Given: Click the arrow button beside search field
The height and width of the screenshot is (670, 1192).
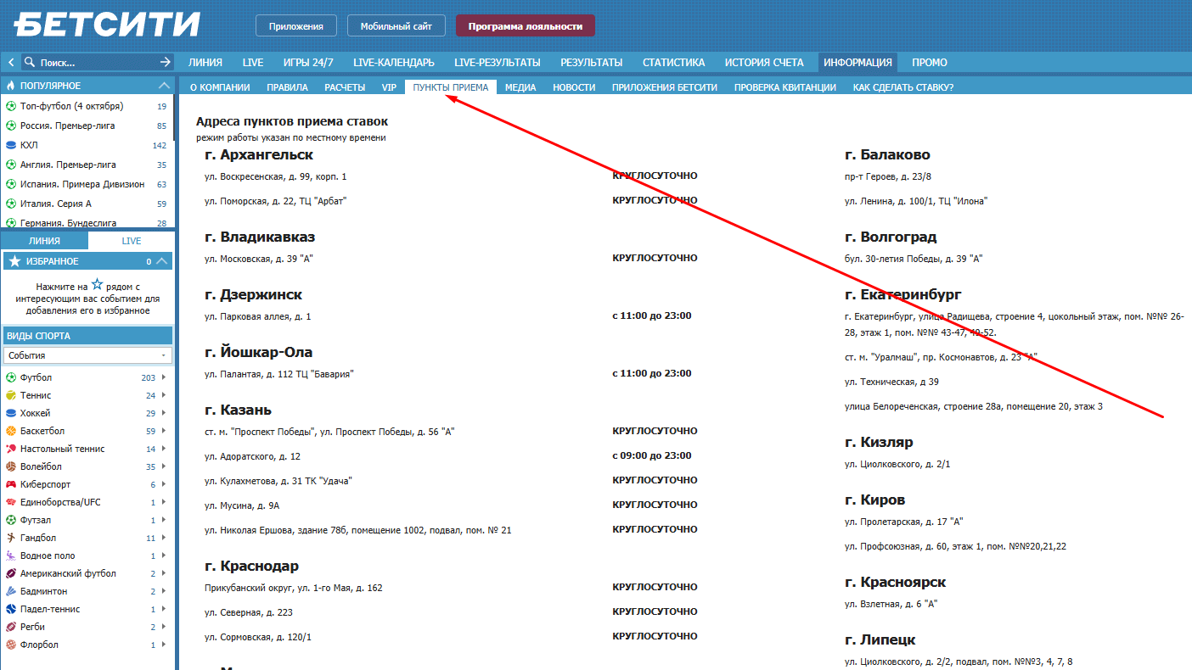Looking at the screenshot, I should click(166, 62).
